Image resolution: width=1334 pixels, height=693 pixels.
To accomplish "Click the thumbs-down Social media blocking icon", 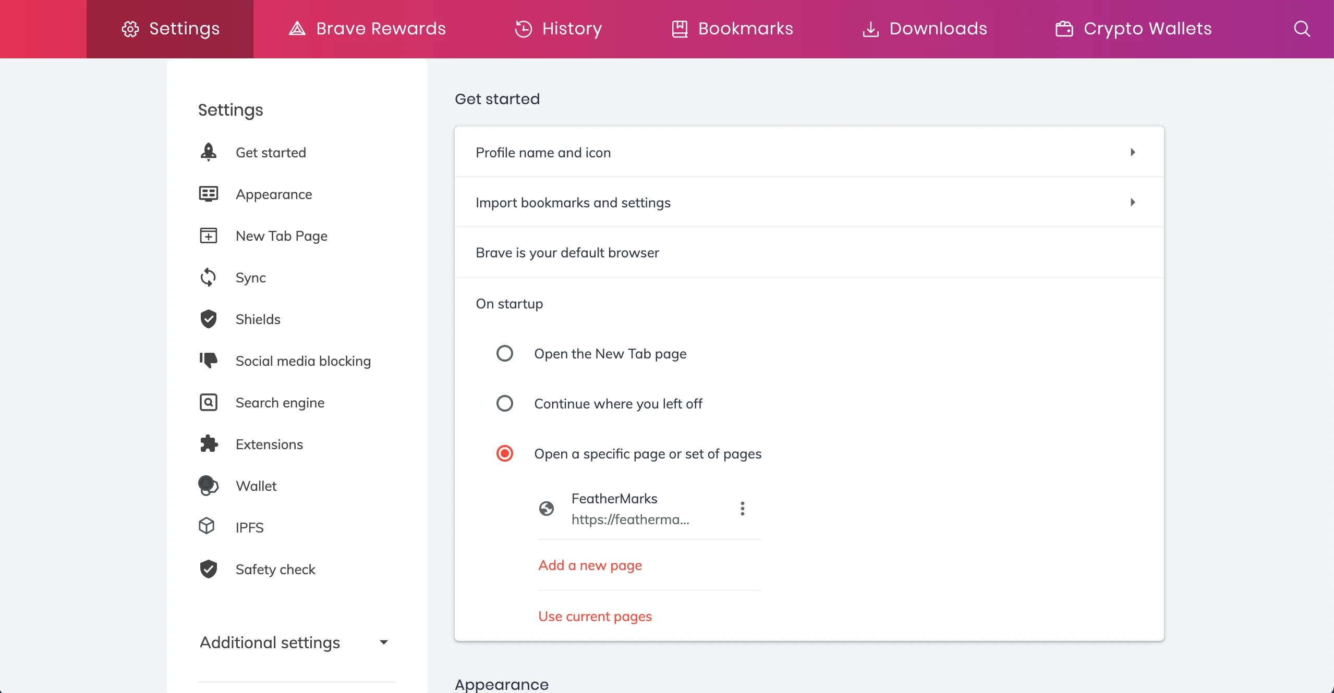I will (x=209, y=361).
